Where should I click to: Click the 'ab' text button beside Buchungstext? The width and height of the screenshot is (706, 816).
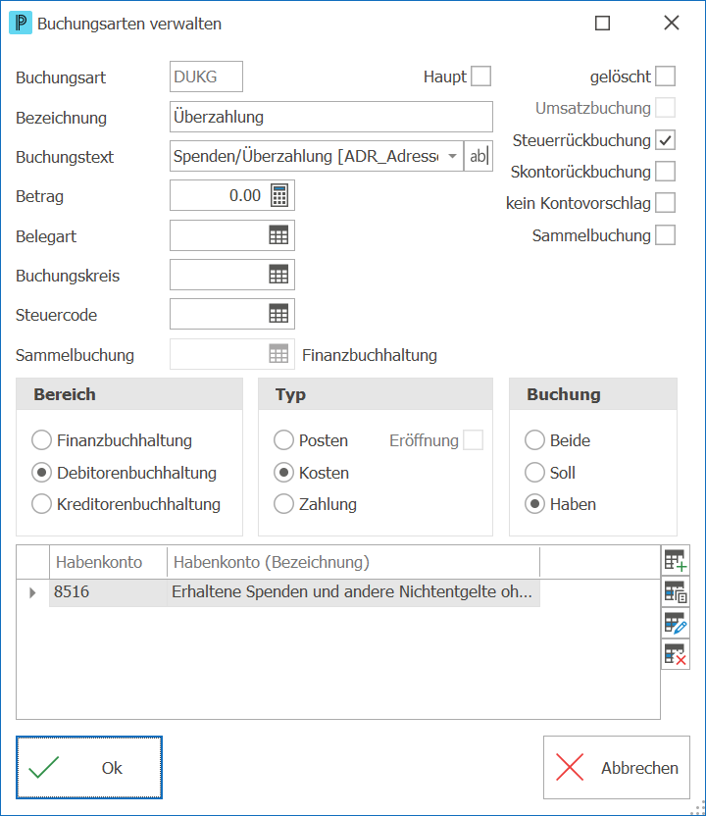(x=479, y=156)
